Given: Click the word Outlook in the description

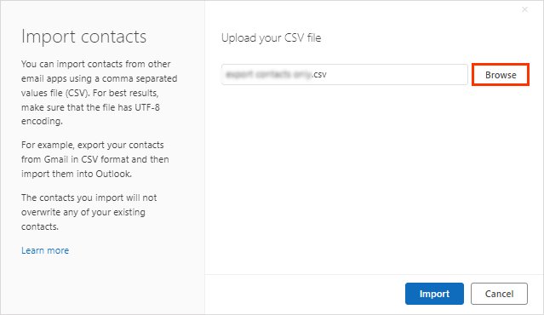Looking at the screenshot, I should (113, 174).
